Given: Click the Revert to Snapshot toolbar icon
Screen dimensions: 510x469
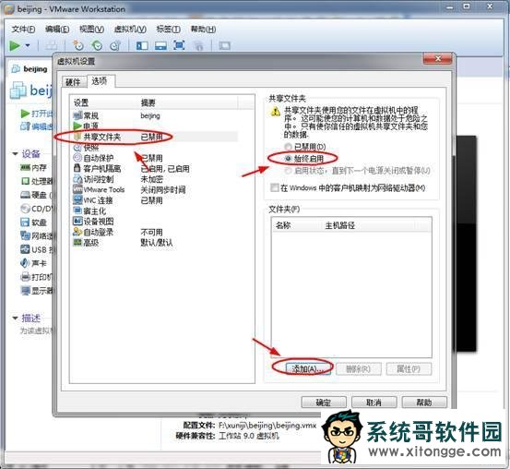Looking at the screenshot, I should tap(97, 45).
